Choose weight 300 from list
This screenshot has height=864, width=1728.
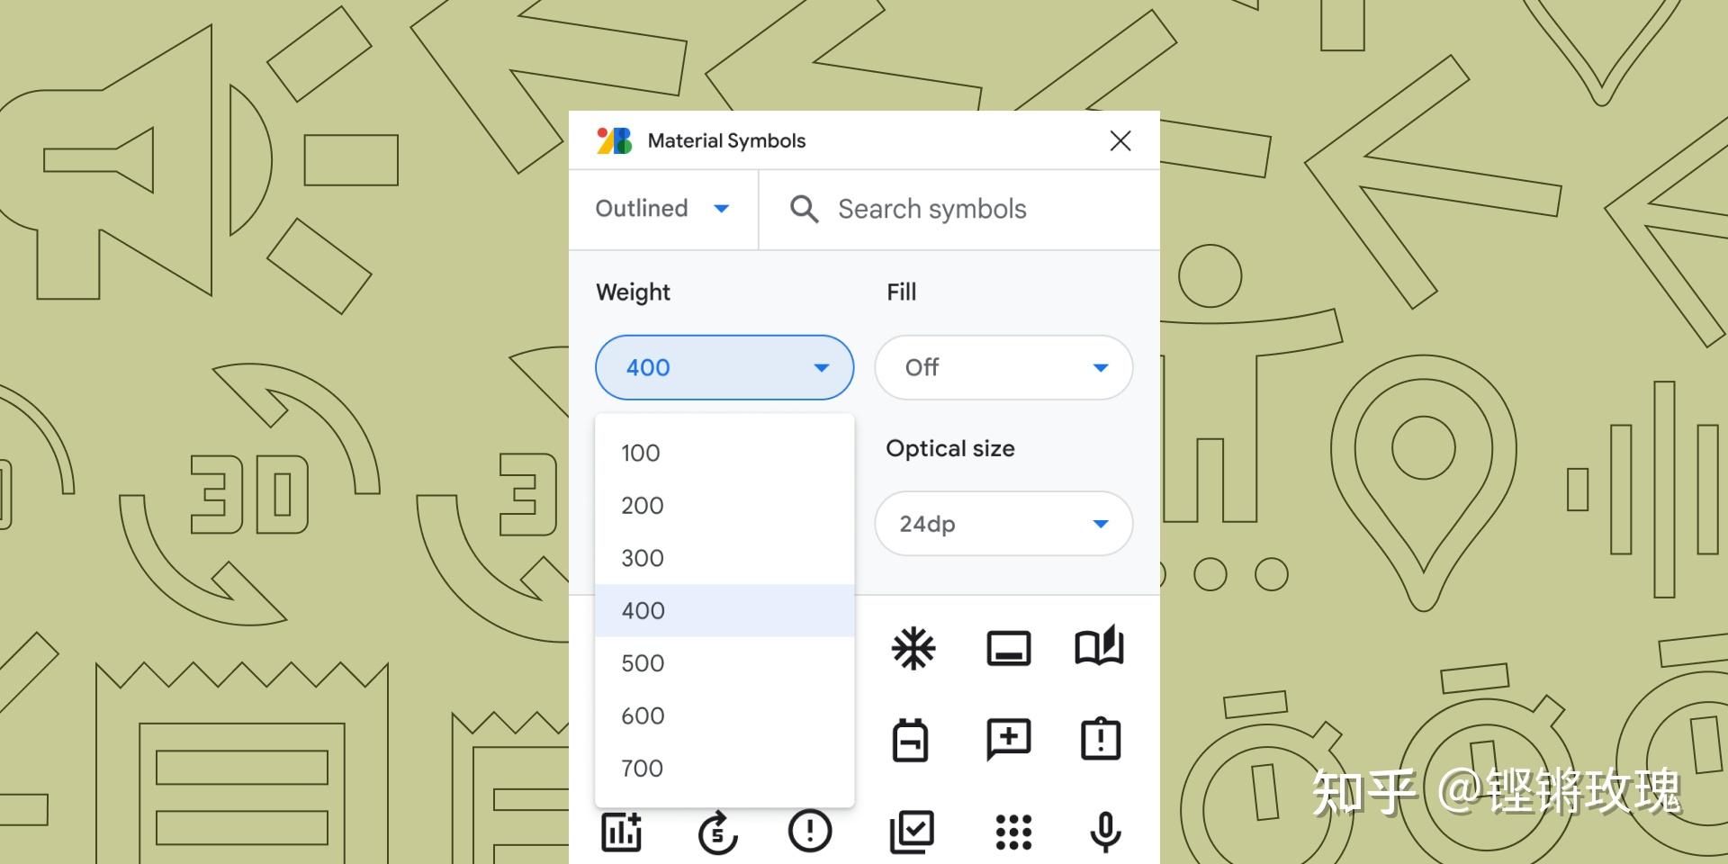724,558
